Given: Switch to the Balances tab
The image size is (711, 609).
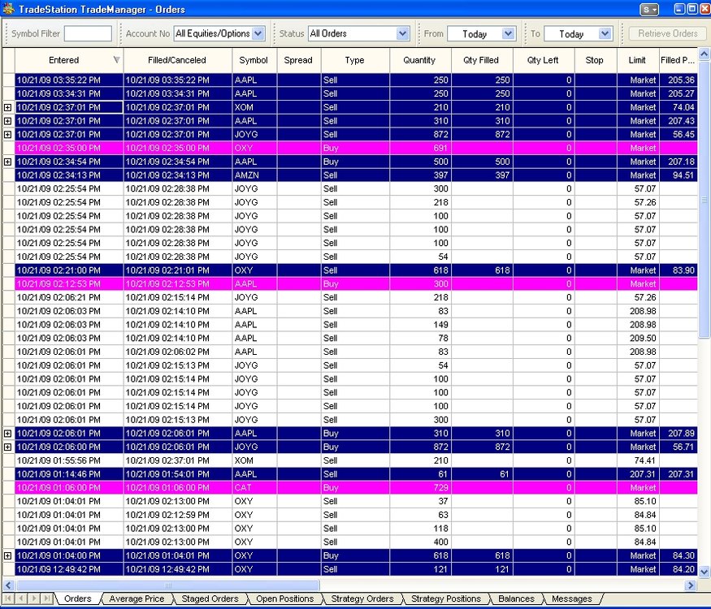Looking at the screenshot, I should [x=516, y=598].
